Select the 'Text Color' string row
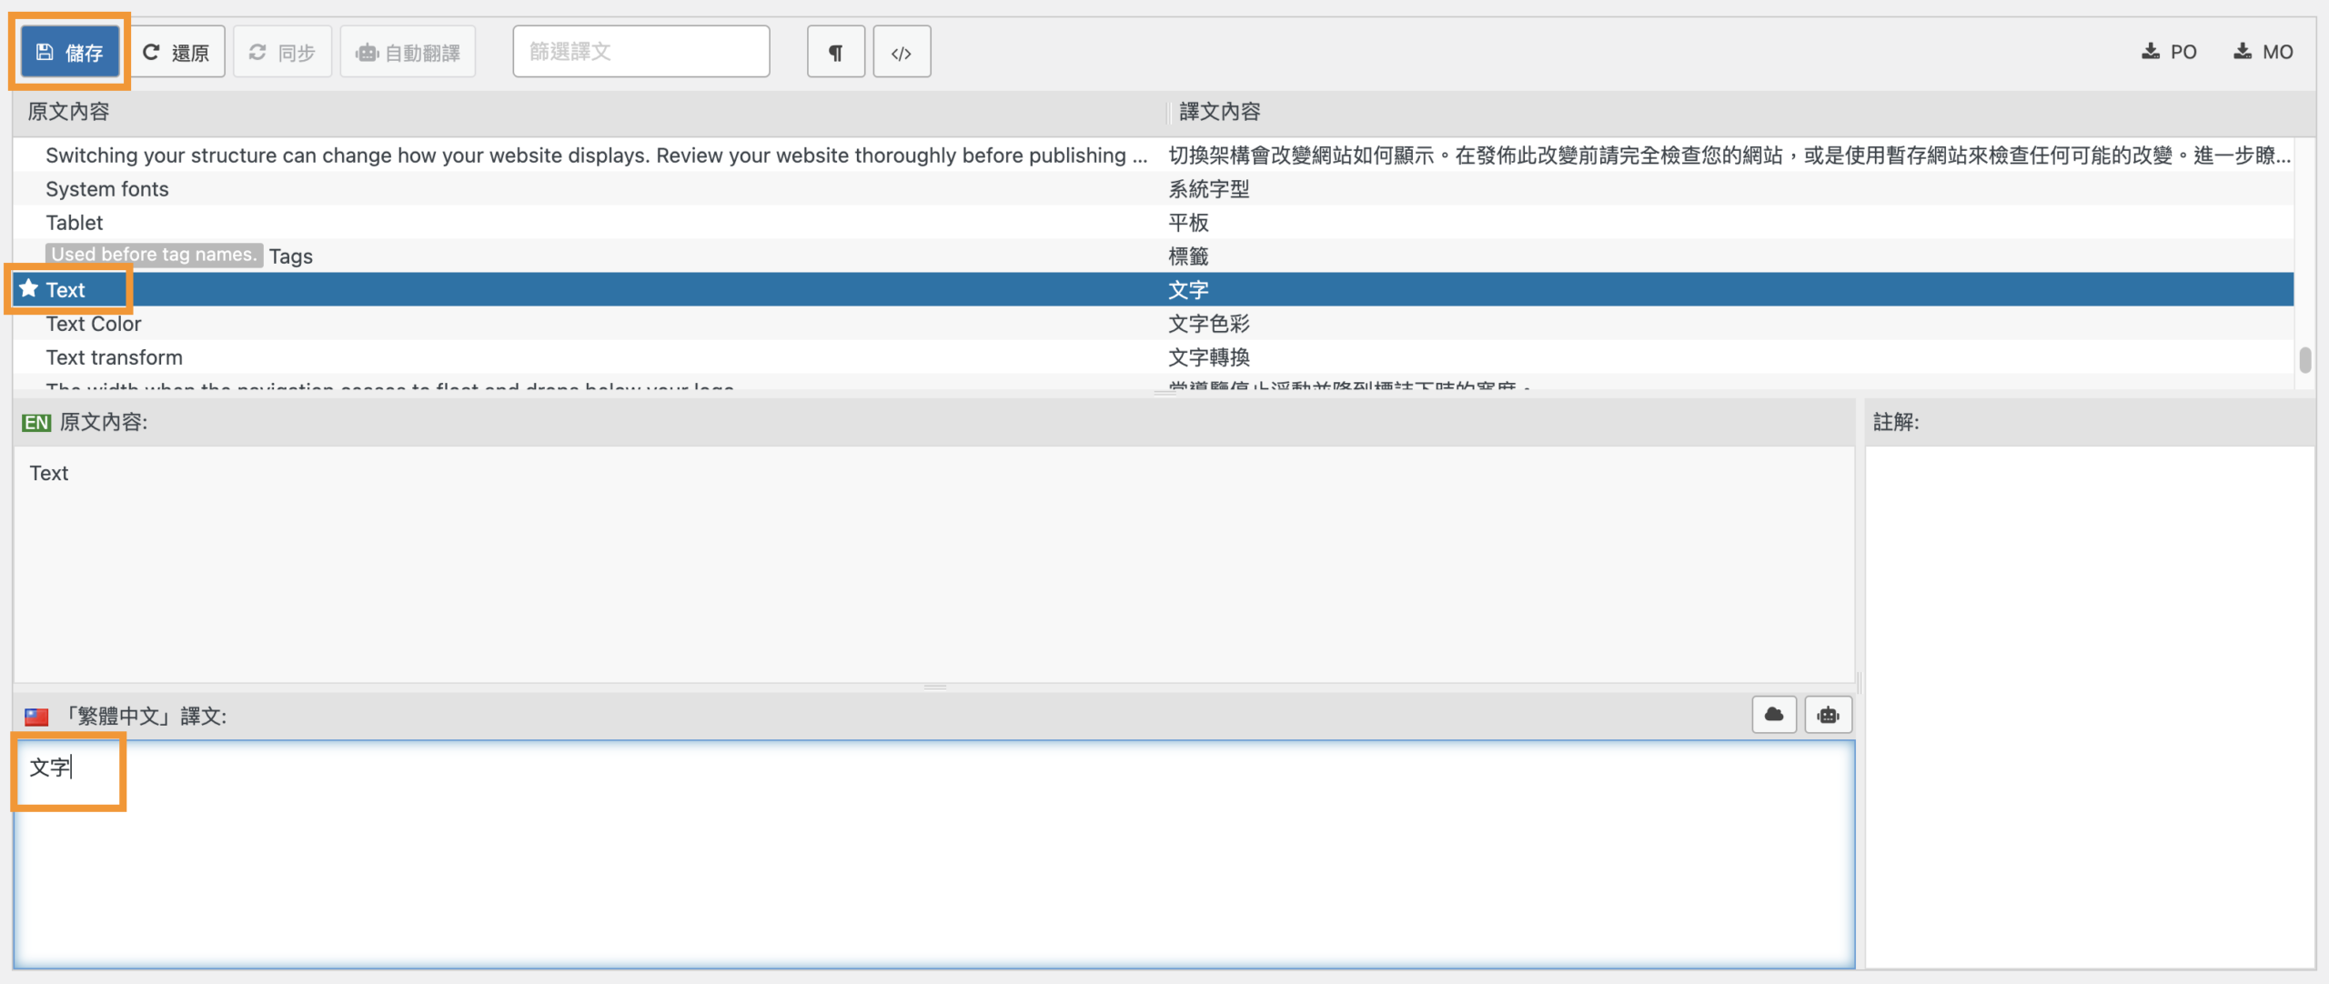The height and width of the screenshot is (984, 2329). (94, 324)
